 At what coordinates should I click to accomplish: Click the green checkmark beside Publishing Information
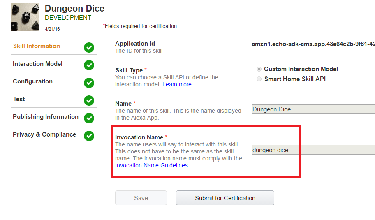(89, 118)
